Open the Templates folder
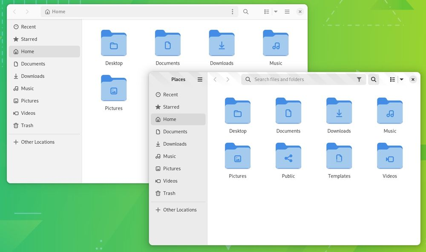426x252 pixels. pyautogui.click(x=339, y=156)
